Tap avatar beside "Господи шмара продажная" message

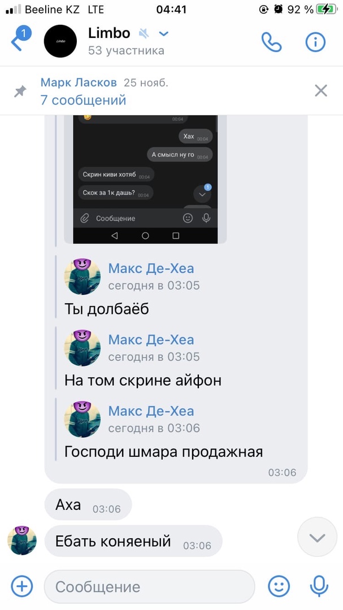point(82,419)
